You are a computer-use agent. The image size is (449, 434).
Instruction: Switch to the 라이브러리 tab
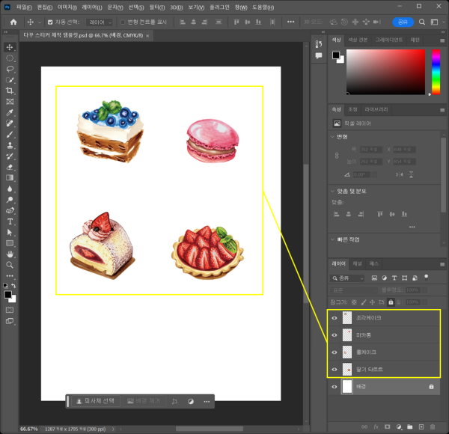376,109
